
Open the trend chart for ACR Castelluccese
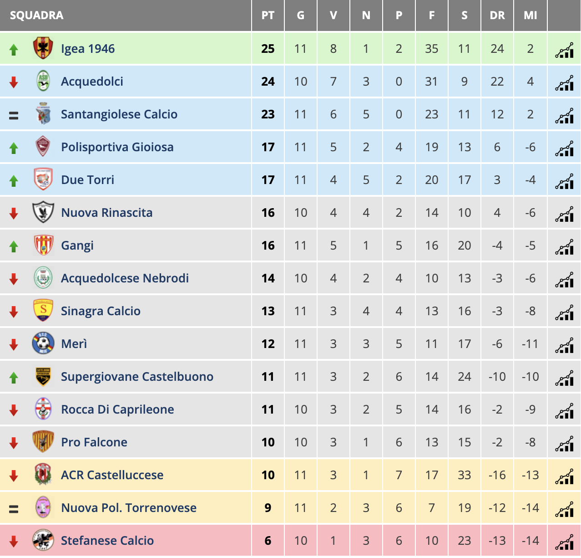564,476
